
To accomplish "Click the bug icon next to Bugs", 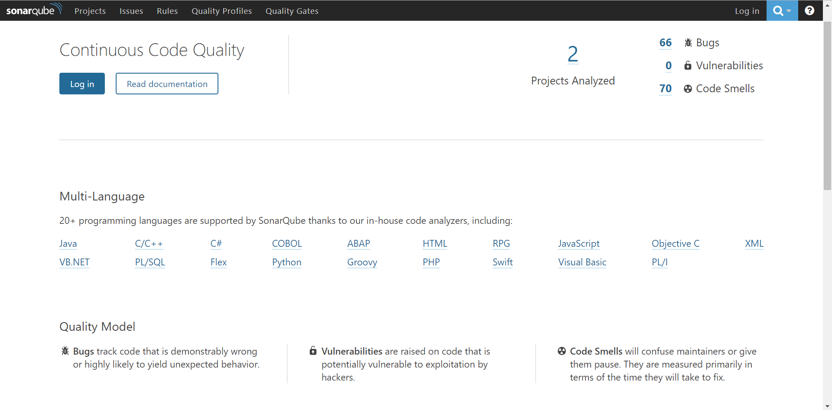I will pyautogui.click(x=688, y=42).
